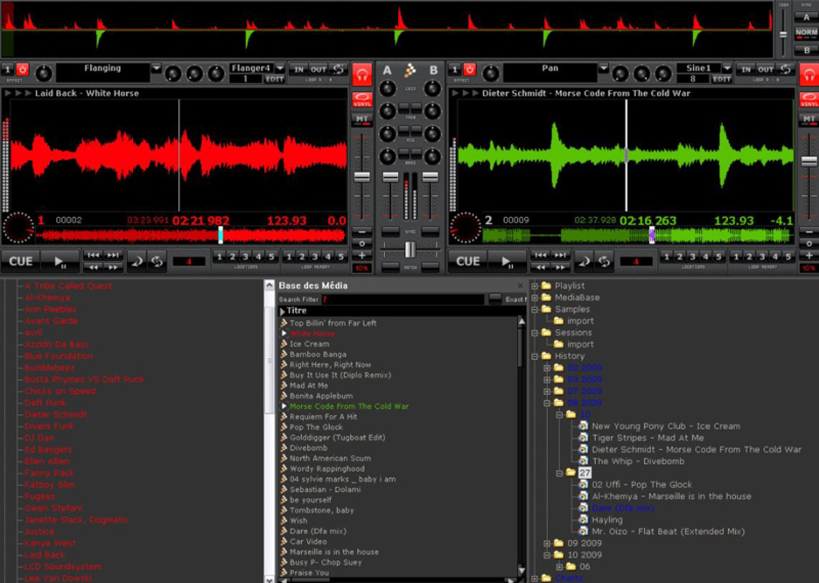Click the pitch plus button on deck 1
The width and height of the screenshot is (819, 583).
(x=362, y=255)
